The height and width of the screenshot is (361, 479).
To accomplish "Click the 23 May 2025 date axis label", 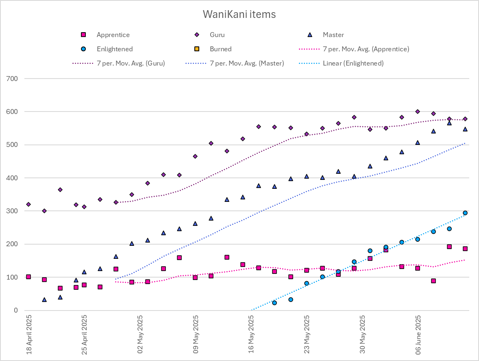I will pos(307,335).
